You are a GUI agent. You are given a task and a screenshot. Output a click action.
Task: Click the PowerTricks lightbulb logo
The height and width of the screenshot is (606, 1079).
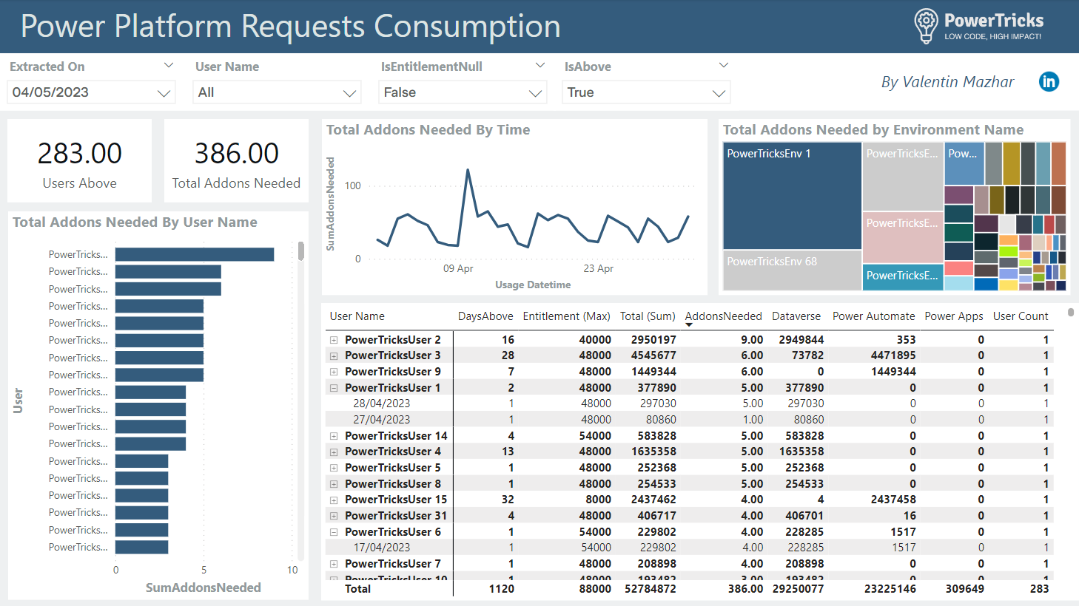[926, 26]
